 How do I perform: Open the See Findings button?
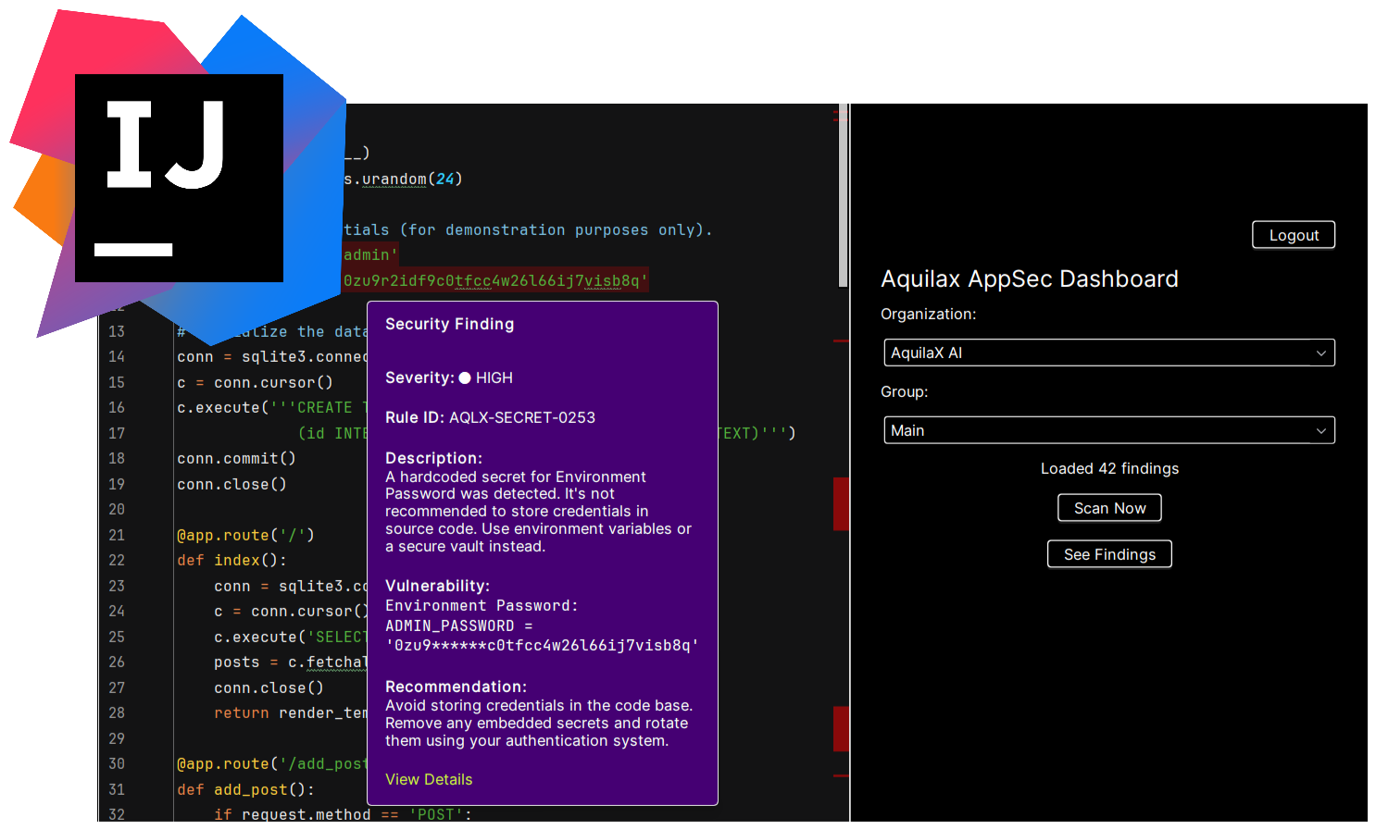pyautogui.click(x=1109, y=554)
